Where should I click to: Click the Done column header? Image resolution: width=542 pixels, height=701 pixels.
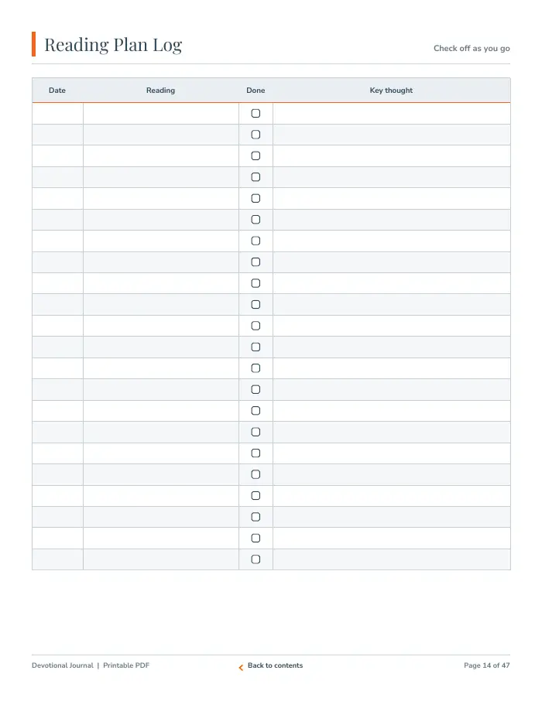pos(256,91)
